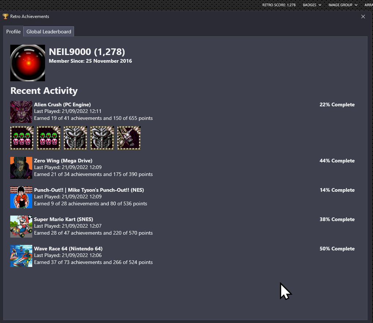Click the Super Mario Kart (SNES) title
Image resolution: width=373 pixels, height=323 pixels.
point(63,219)
